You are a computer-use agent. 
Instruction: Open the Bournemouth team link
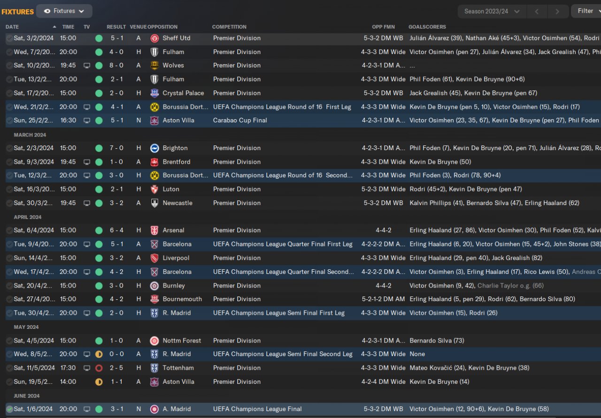point(182,299)
